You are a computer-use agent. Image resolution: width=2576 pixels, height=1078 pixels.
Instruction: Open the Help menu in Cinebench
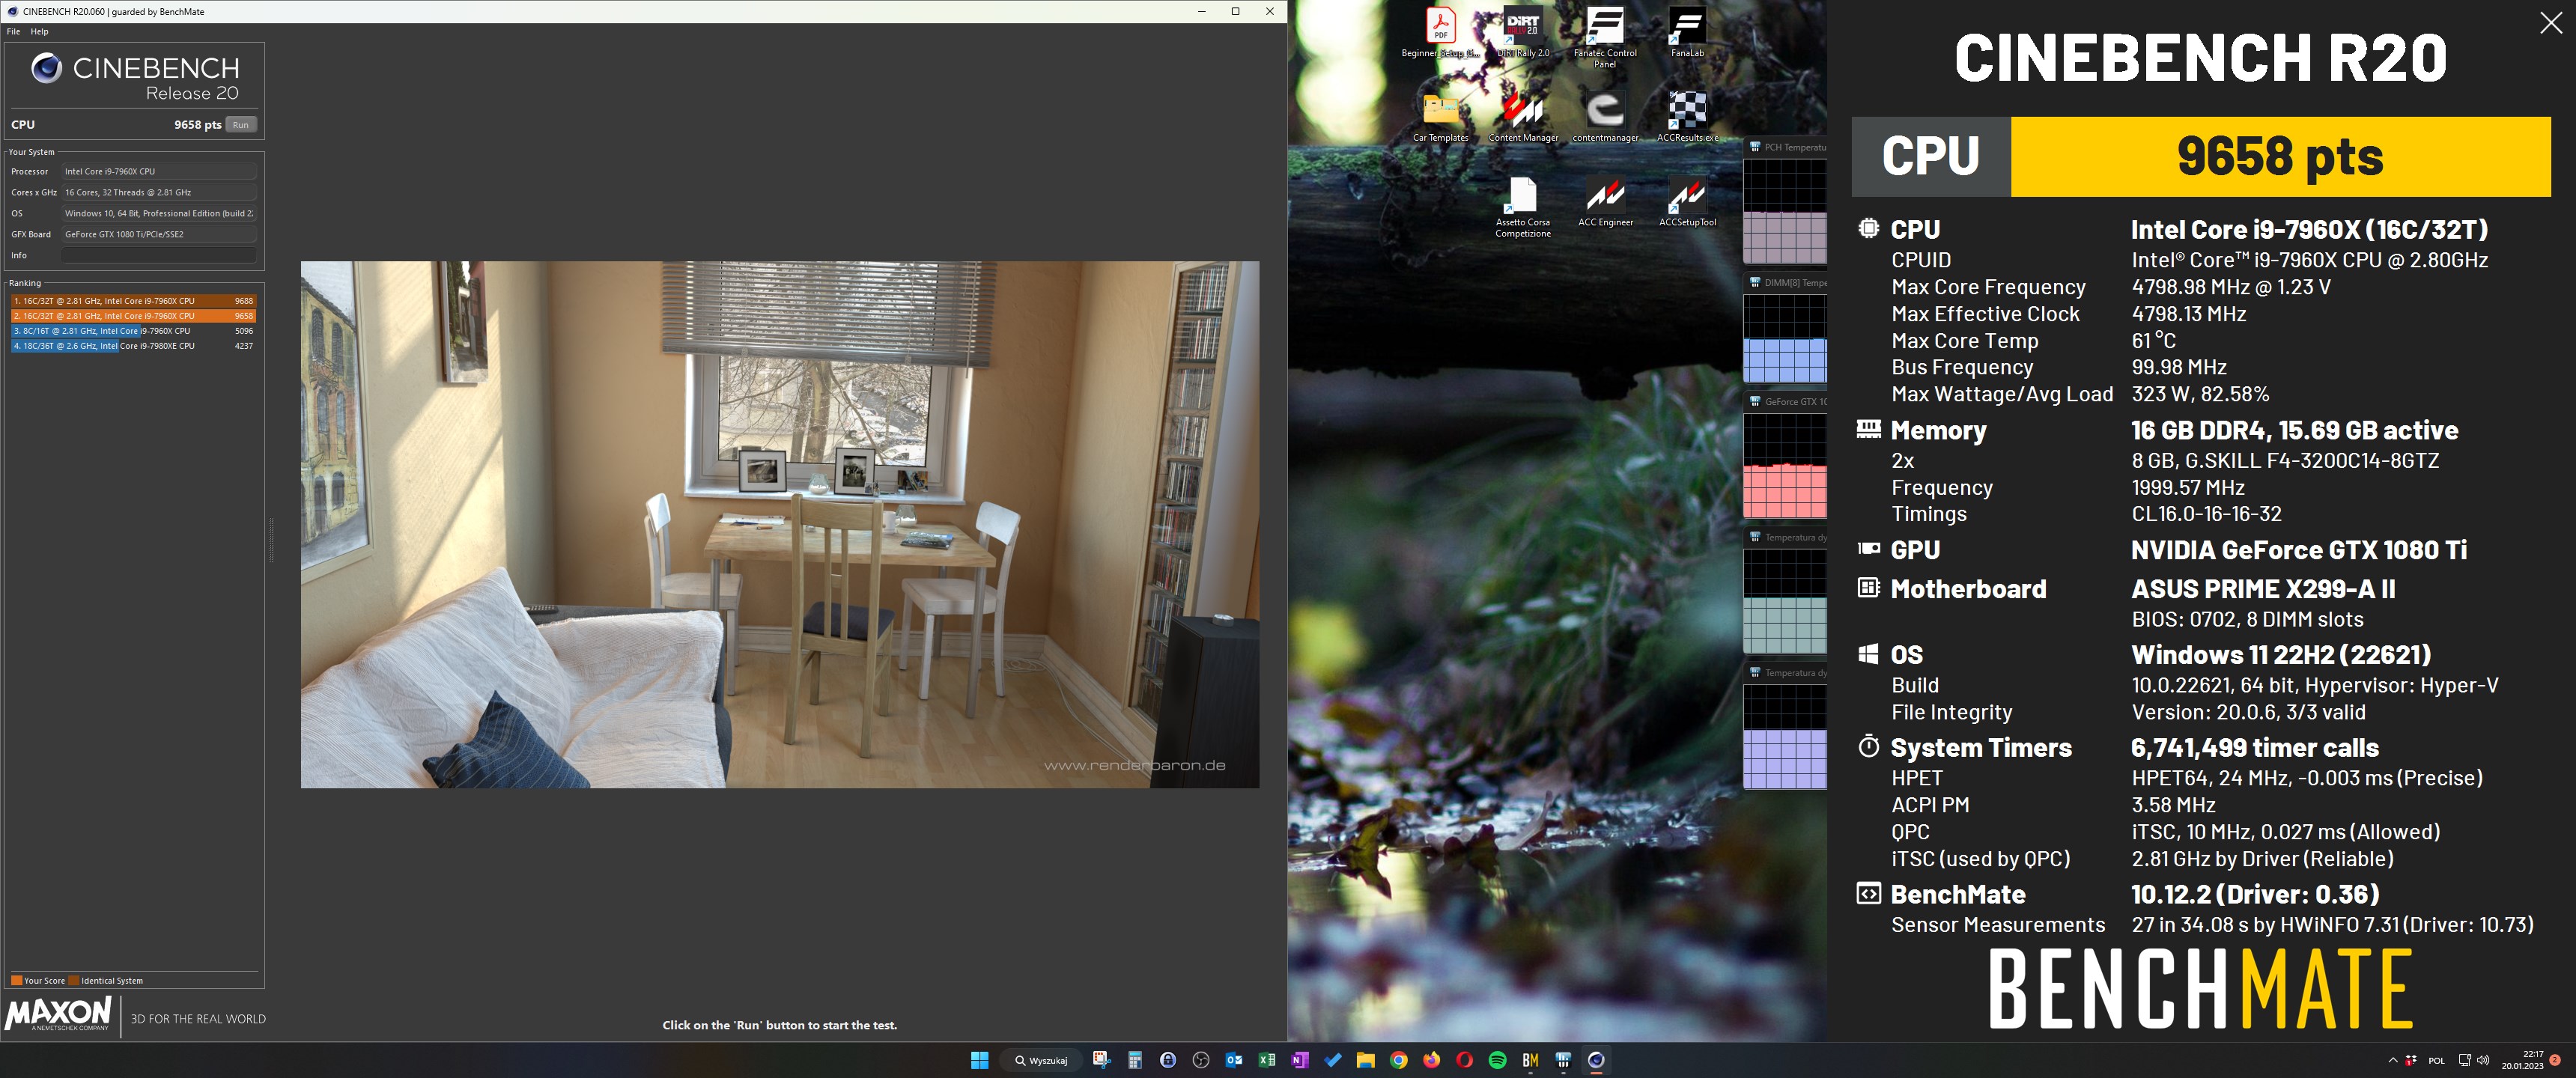(x=39, y=32)
